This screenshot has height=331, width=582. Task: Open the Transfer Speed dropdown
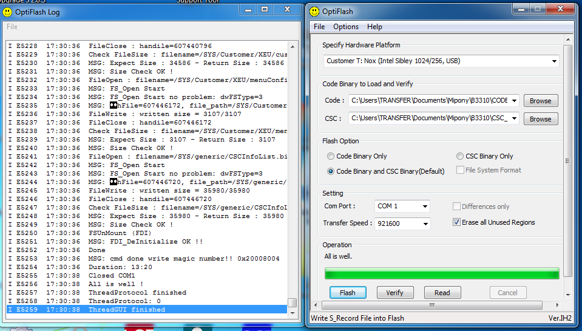point(424,224)
